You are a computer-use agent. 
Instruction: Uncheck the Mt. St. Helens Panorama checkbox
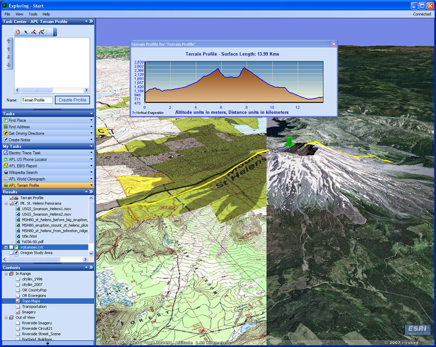pos(12,203)
